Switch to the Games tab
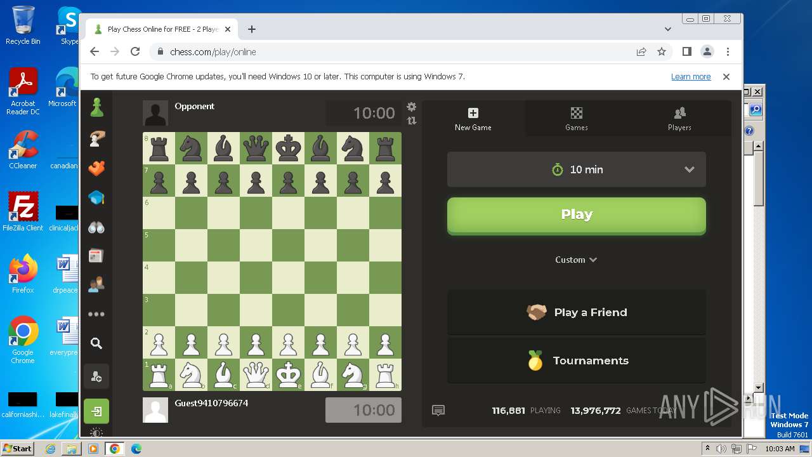812x457 pixels. tap(577, 118)
